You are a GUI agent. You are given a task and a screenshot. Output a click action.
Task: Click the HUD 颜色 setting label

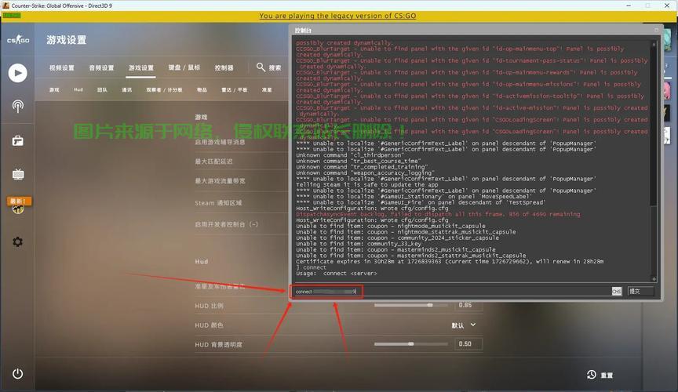pos(209,325)
